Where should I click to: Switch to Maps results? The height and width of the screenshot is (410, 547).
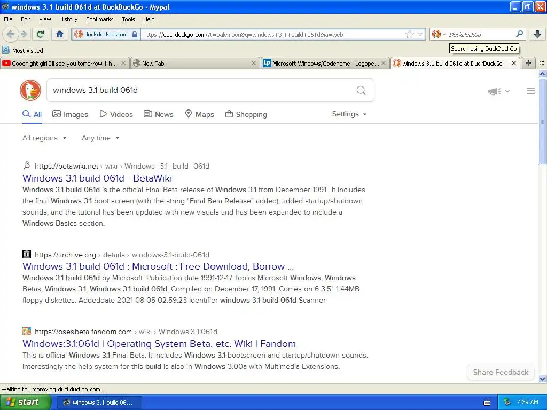199,114
